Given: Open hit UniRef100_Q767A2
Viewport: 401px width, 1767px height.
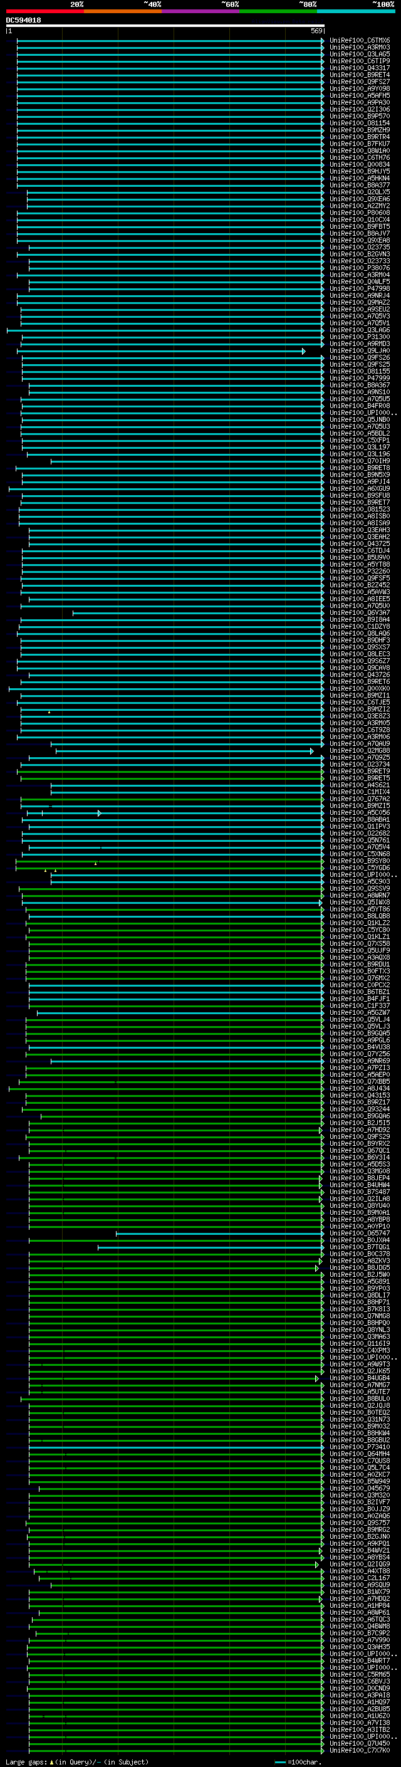Looking at the screenshot, I should 360,799.
